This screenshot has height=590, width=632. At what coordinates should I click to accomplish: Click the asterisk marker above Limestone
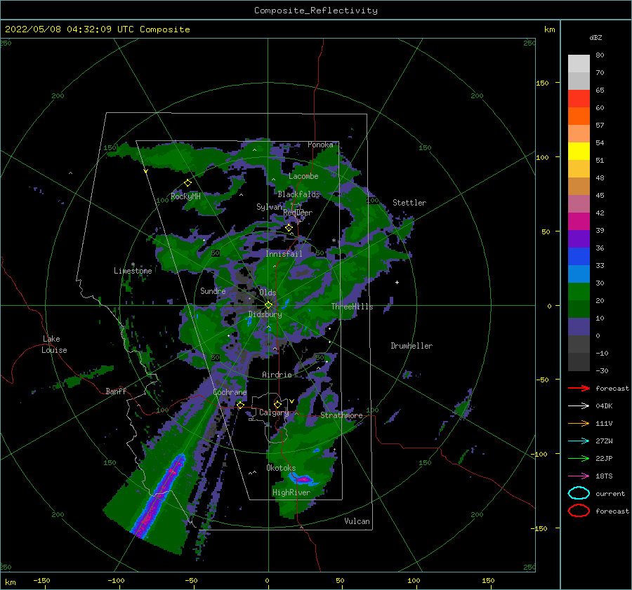coord(133,264)
